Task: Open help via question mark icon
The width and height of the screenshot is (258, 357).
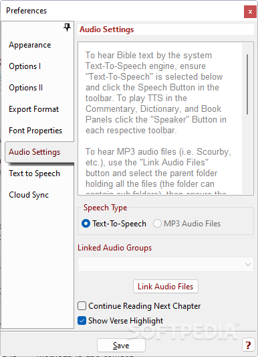Action: pyautogui.click(x=248, y=345)
